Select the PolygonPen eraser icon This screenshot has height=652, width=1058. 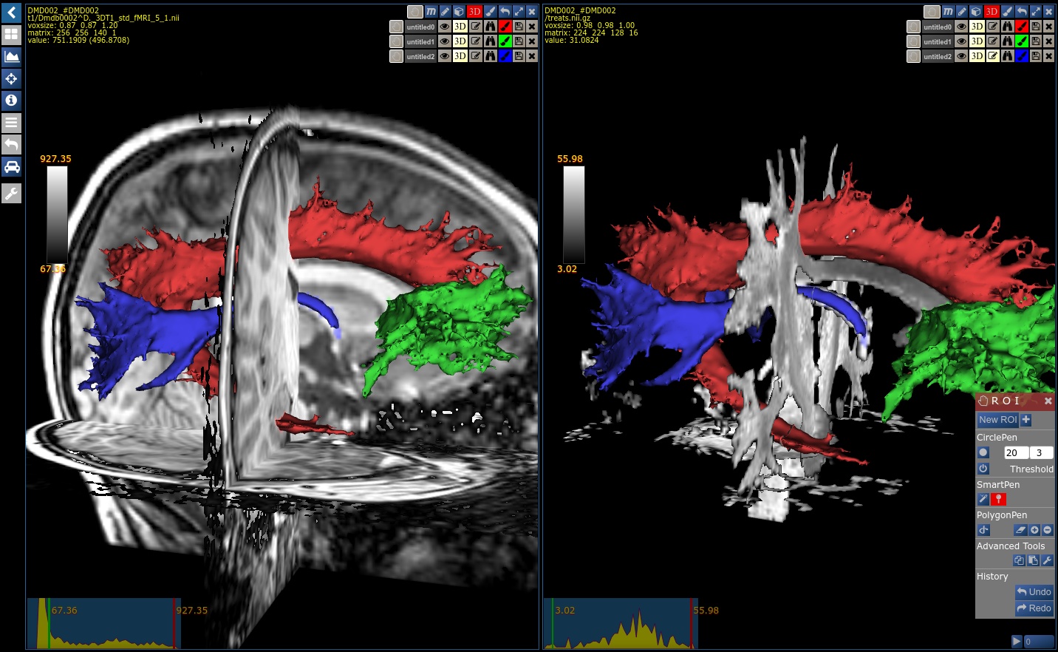pos(1020,530)
